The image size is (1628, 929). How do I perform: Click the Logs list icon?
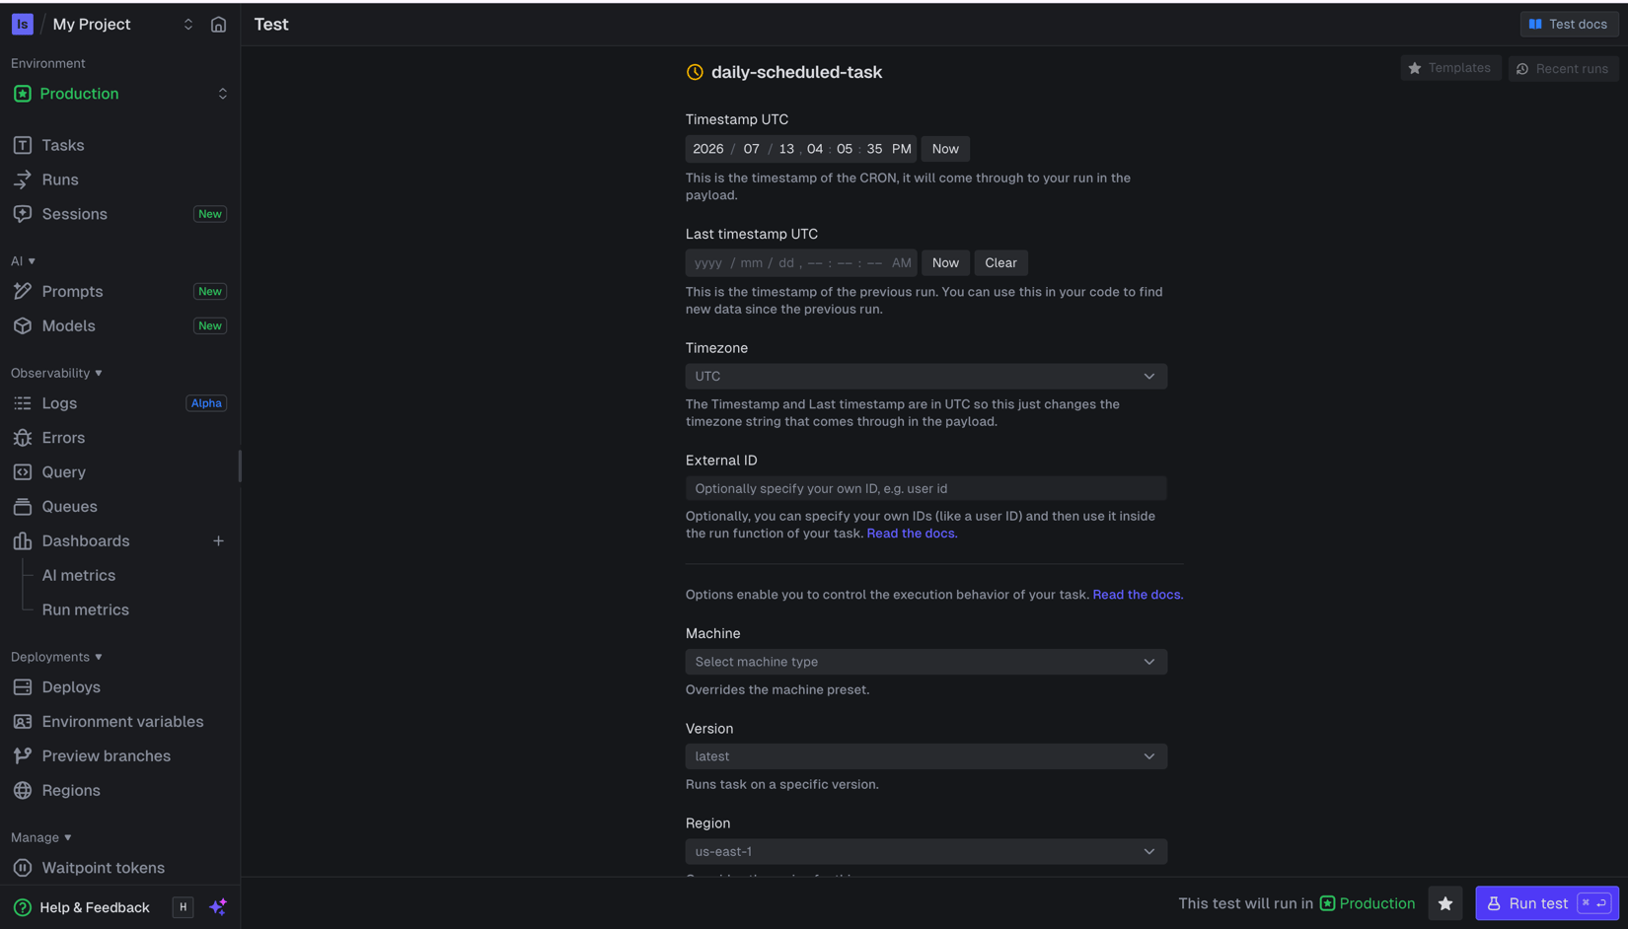(x=23, y=403)
